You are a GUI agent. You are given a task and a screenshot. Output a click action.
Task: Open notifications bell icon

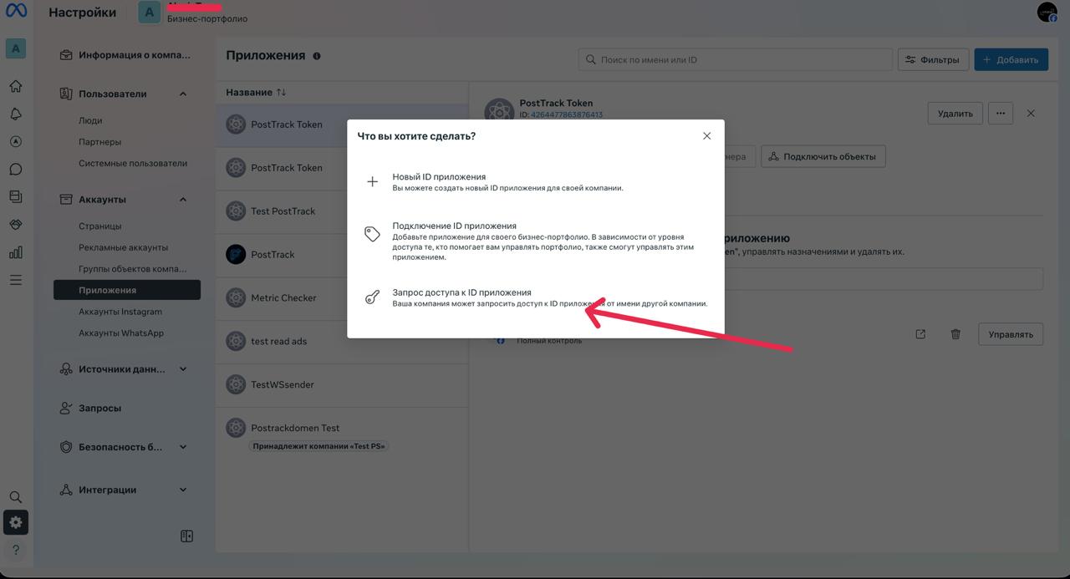click(x=16, y=114)
